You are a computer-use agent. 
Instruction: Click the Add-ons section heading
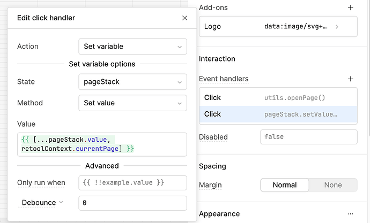tap(213, 7)
